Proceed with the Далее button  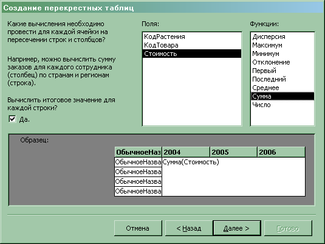coord(237,228)
